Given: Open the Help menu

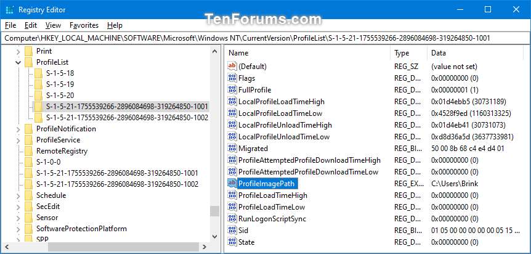Looking at the screenshot, I should click(115, 25).
